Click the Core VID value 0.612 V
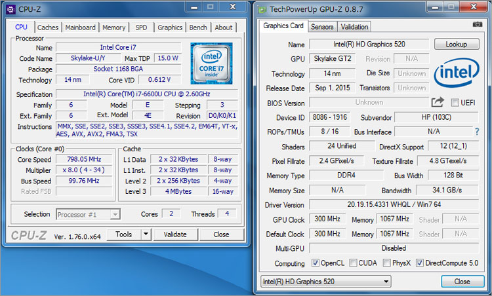Viewport: 492px width, 296px height. [x=159, y=79]
